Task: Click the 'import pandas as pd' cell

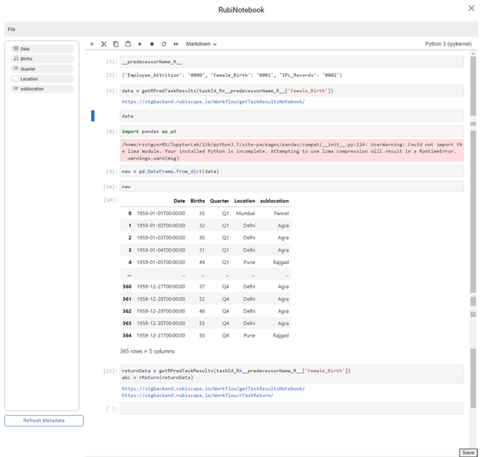Action: pyautogui.click(x=291, y=131)
